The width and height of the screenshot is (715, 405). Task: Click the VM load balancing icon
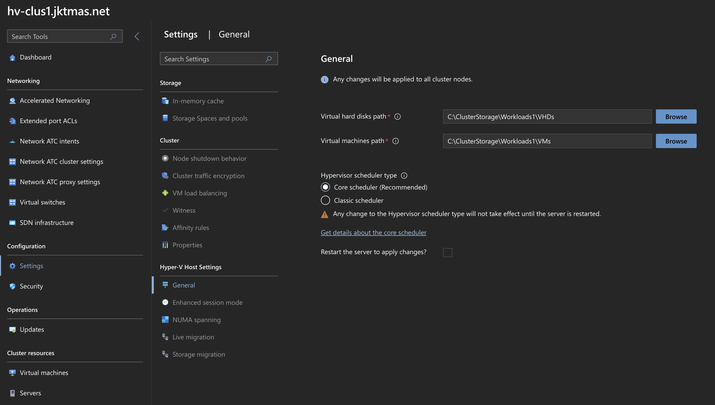[165, 193]
